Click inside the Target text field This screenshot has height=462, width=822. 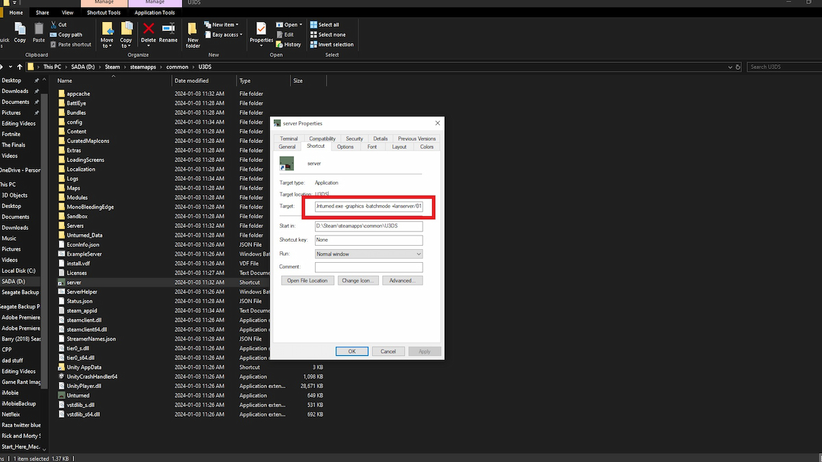pyautogui.click(x=369, y=205)
